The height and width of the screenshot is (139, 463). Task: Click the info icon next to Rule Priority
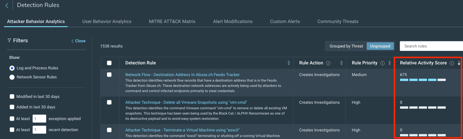pyautogui.click(x=382, y=63)
